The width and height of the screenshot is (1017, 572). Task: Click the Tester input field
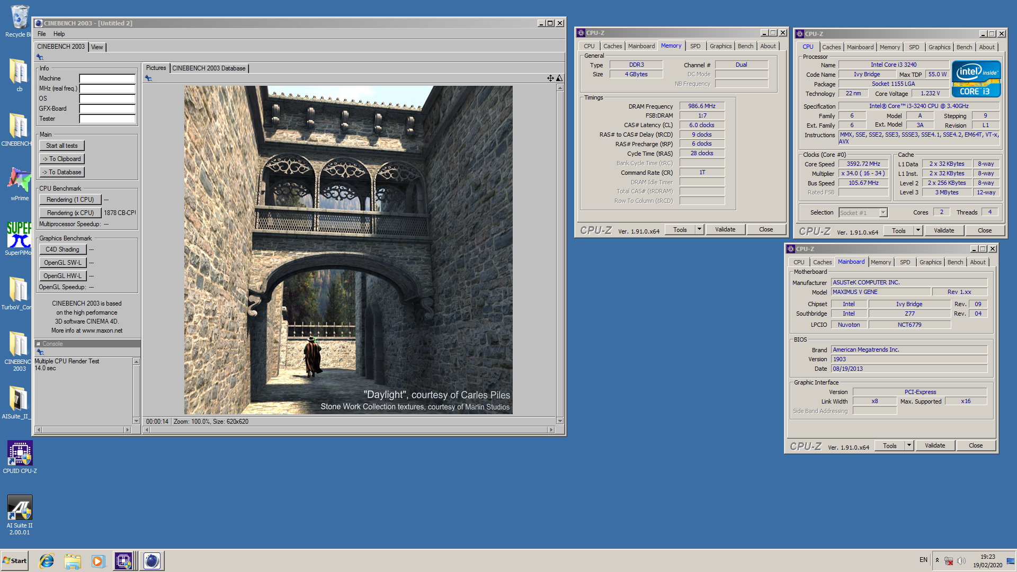[108, 119]
